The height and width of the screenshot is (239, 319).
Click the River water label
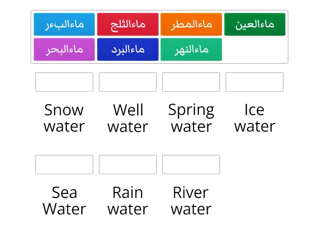[x=191, y=201]
